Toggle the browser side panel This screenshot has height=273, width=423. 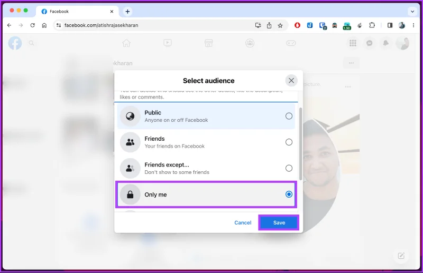pos(390,25)
